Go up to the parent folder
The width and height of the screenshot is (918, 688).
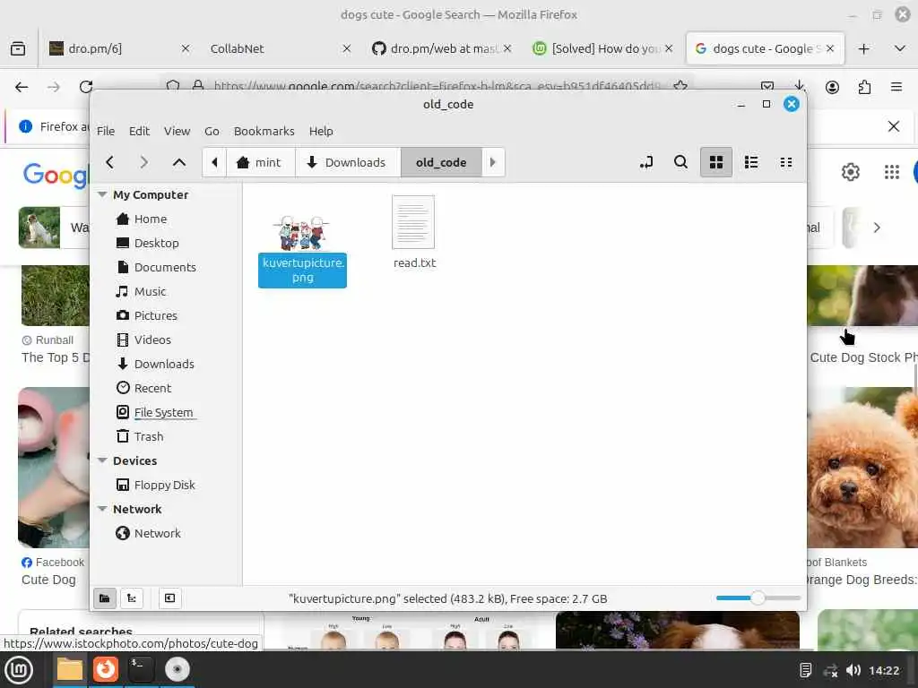tap(179, 162)
